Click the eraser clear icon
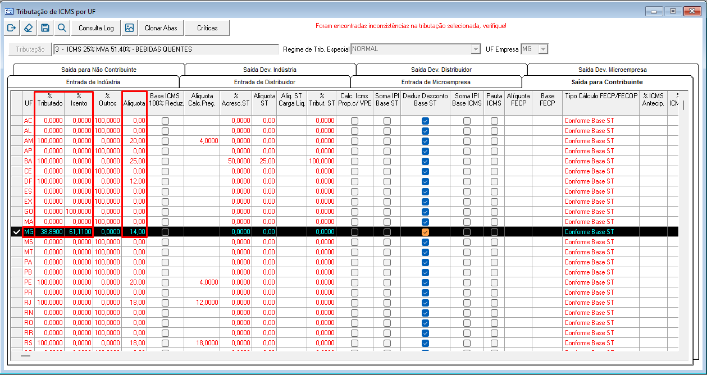Screen dimensions: 707x375 click(x=29, y=28)
